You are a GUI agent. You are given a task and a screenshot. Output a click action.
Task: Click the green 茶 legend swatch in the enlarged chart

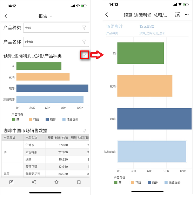[x=116, y=182]
